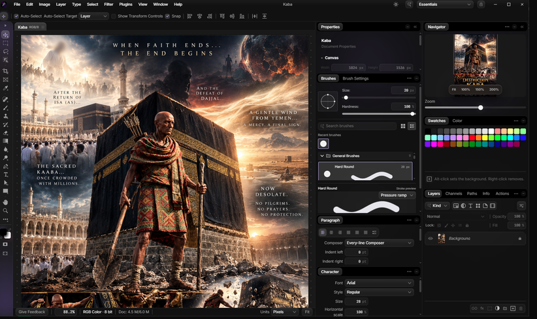Select the Rectangular Marquee tool
Screen dimensions: 537x319
[x=5, y=43]
